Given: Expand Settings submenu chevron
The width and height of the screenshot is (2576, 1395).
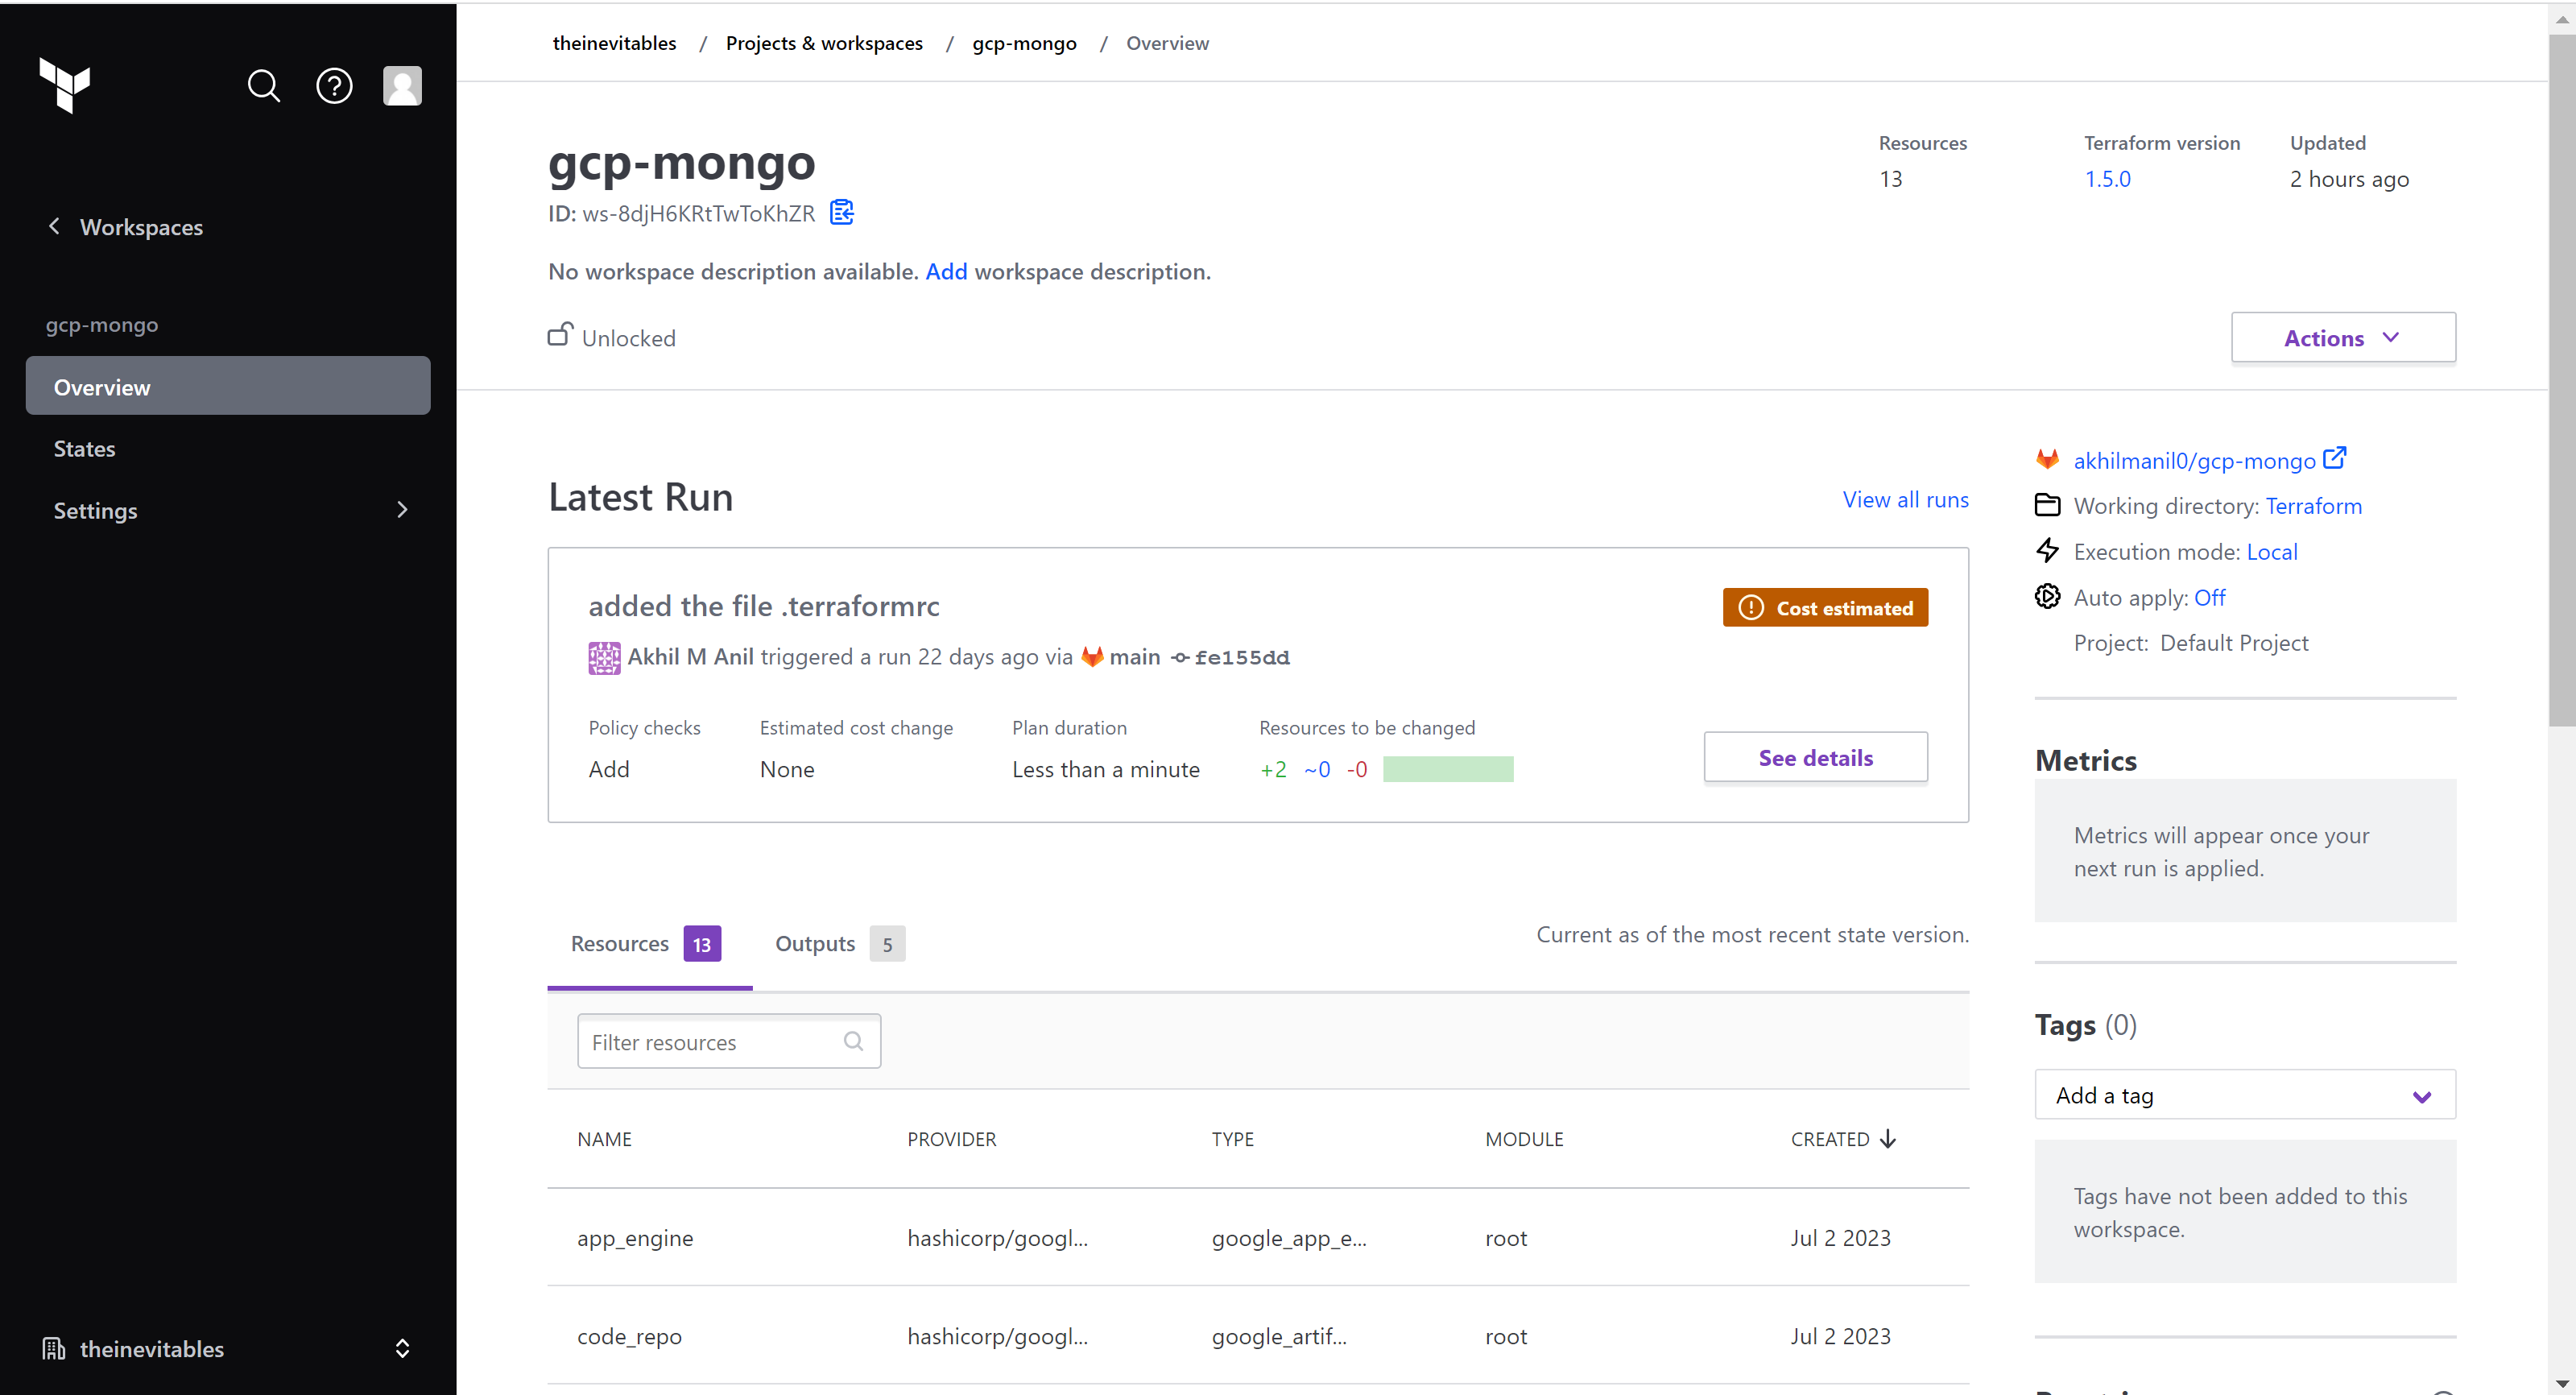Looking at the screenshot, I should point(402,510).
